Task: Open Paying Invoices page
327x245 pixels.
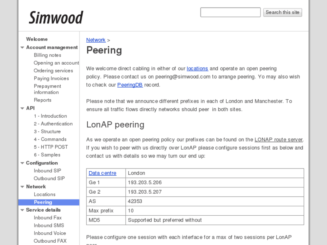Action: click(51, 78)
